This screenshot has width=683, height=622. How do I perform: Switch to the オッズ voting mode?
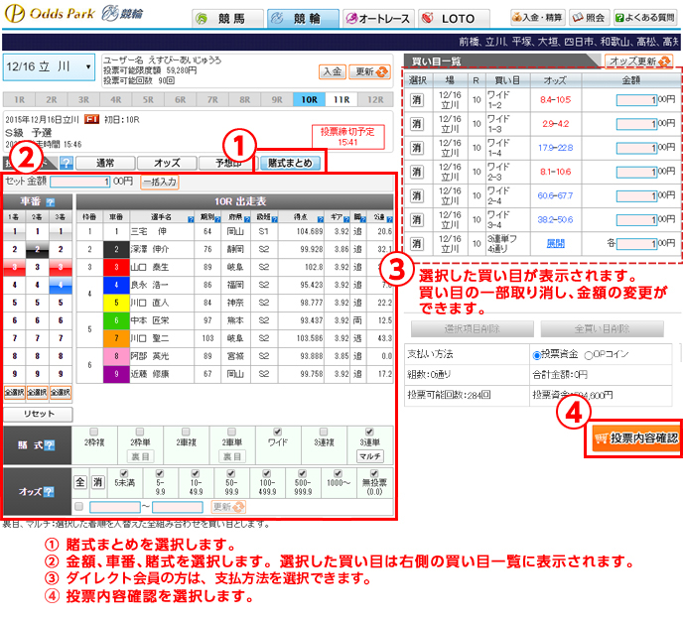tap(167, 164)
